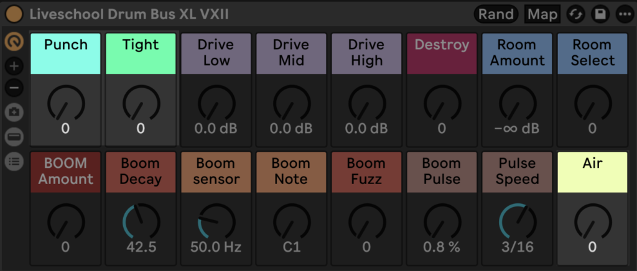Click the Boom sensor knob
637x271 pixels.
click(x=216, y=223)
